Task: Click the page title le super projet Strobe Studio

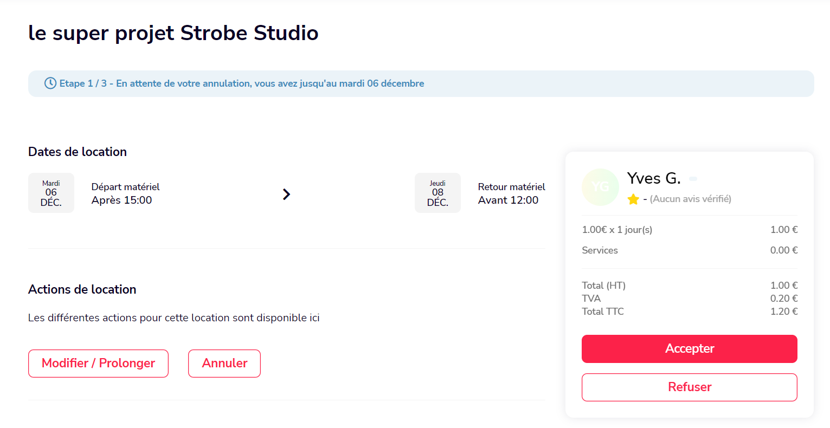Action: [173, 33]
